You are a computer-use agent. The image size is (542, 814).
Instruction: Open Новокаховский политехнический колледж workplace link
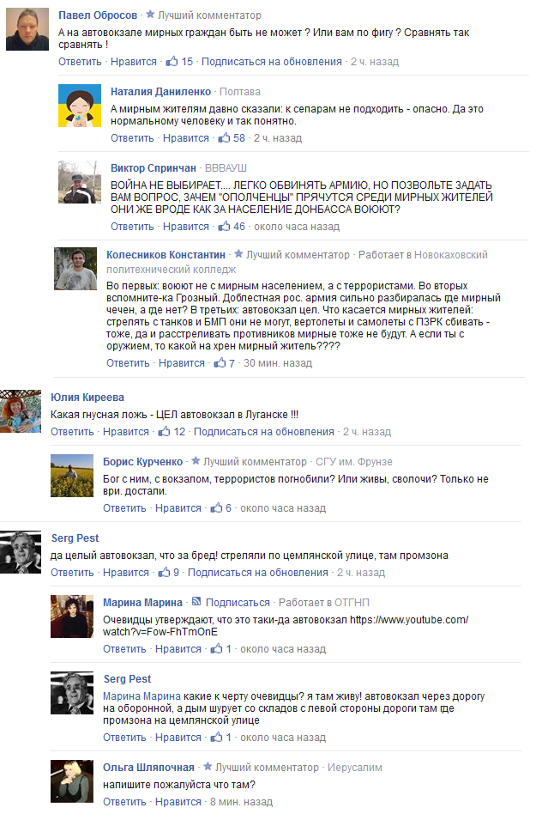coord(297,262)
